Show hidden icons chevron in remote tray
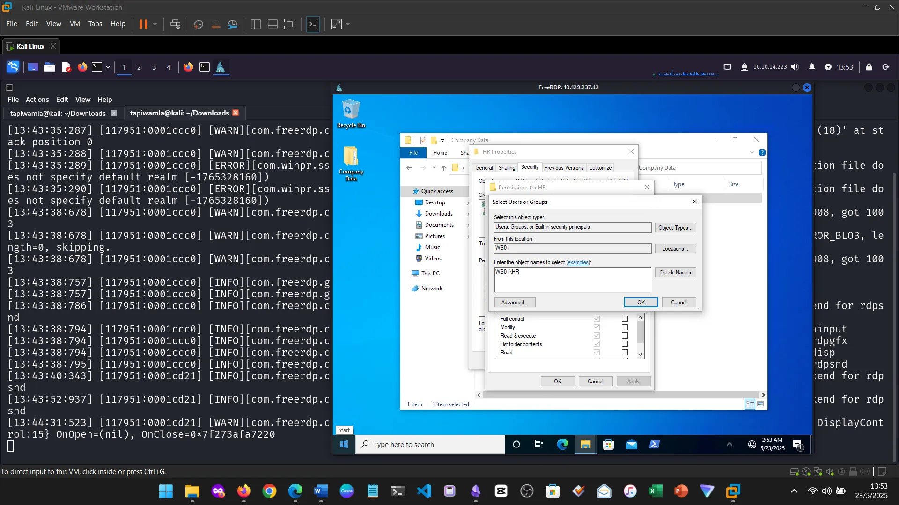Screen dimensions: 899x505 click(x=729, y=444)
